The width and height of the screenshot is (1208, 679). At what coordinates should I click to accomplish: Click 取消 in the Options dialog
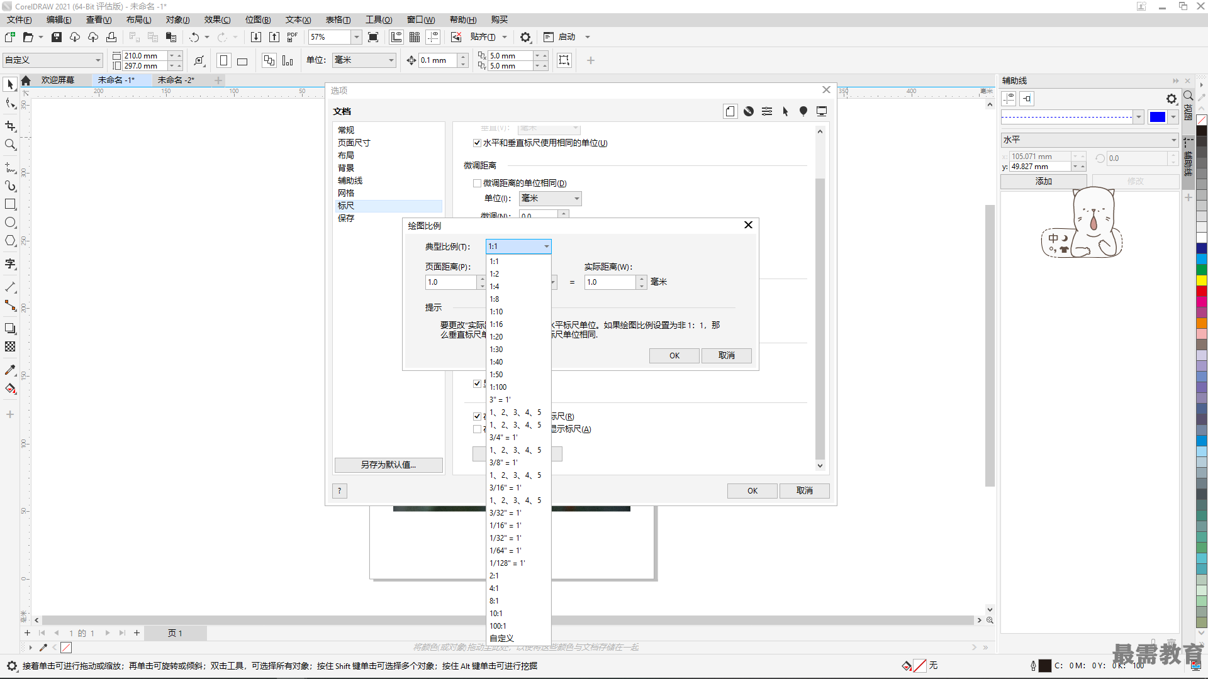pyautogui.click(x=805, y=491)
